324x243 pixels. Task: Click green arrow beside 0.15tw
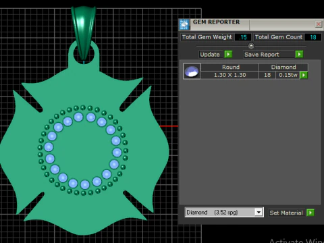(304, 75)
